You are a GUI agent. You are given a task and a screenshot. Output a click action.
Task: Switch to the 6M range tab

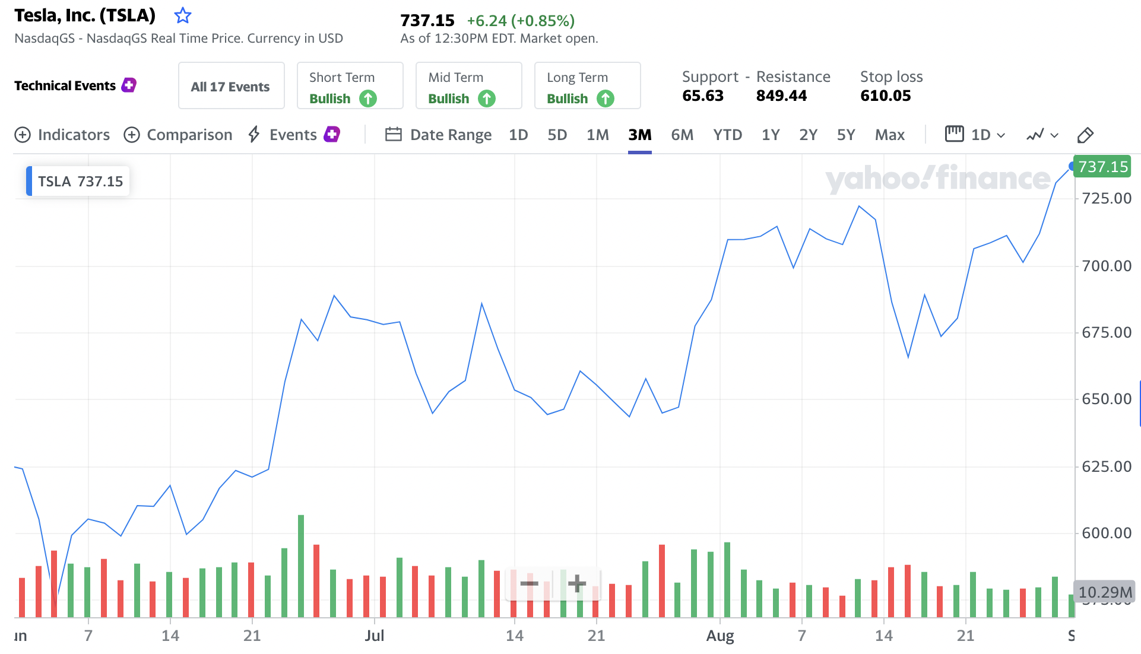tap(682, 135)
